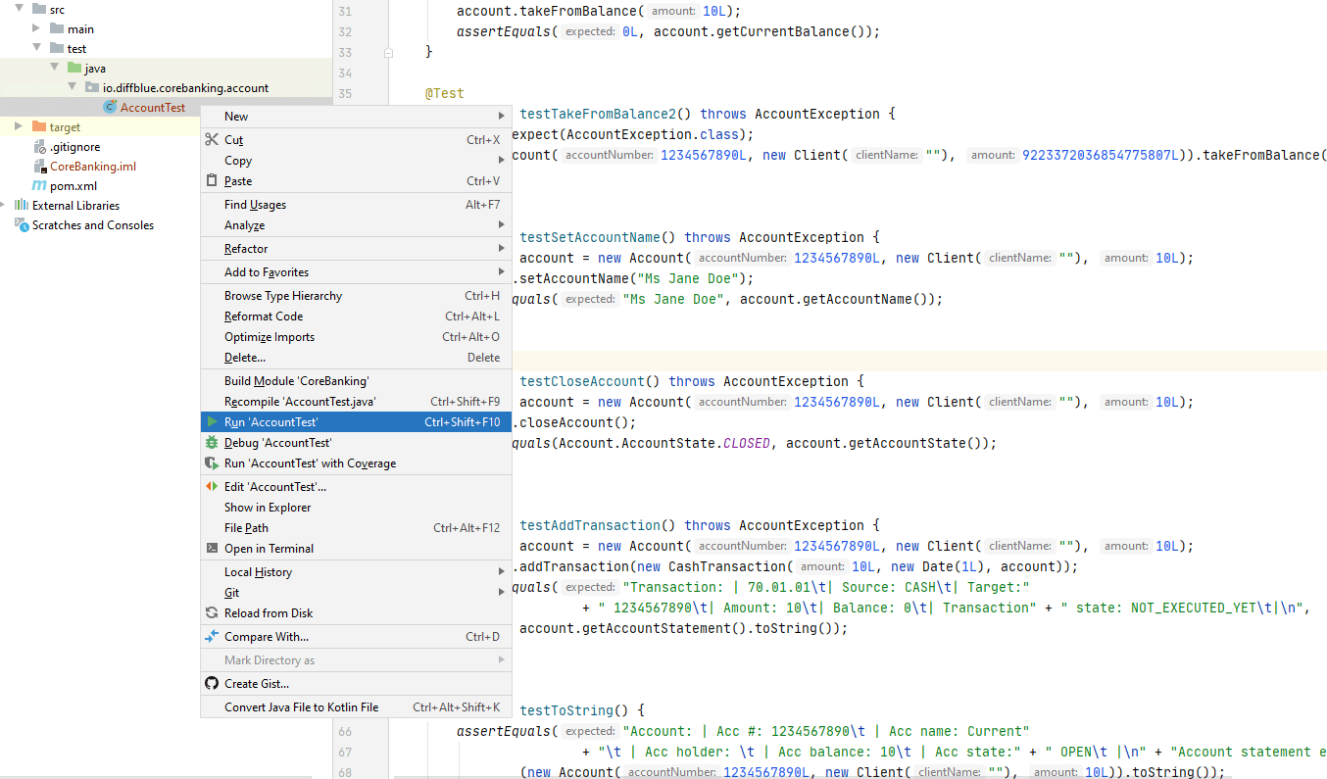Collapse the java source folder

[x=55, y=69]
